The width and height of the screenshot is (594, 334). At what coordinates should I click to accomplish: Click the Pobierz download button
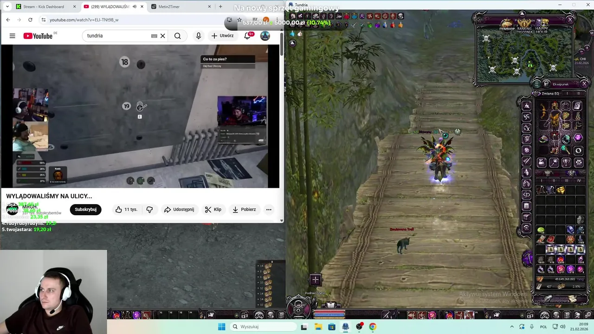(x=244, y=209)
